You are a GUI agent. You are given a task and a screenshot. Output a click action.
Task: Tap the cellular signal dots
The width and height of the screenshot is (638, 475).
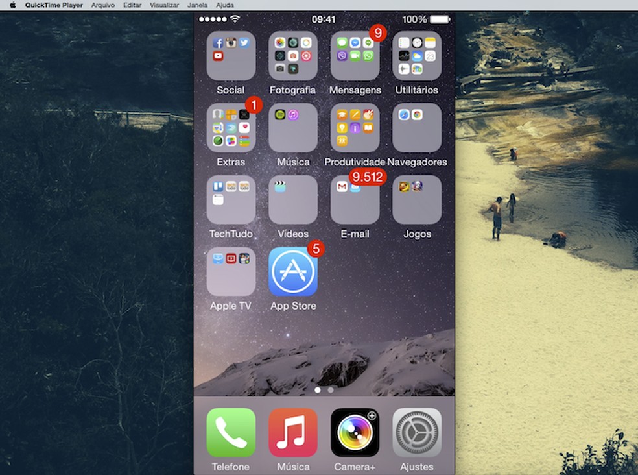click(x=213, y=19)
